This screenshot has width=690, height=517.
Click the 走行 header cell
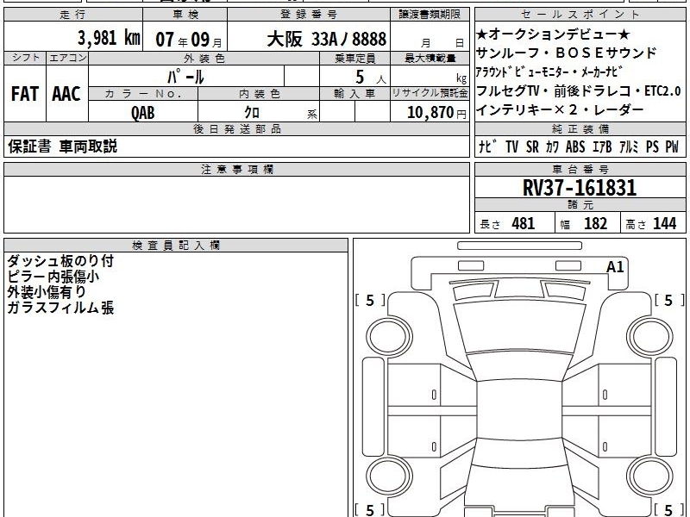pyautogui.click(x=73, y=15)
